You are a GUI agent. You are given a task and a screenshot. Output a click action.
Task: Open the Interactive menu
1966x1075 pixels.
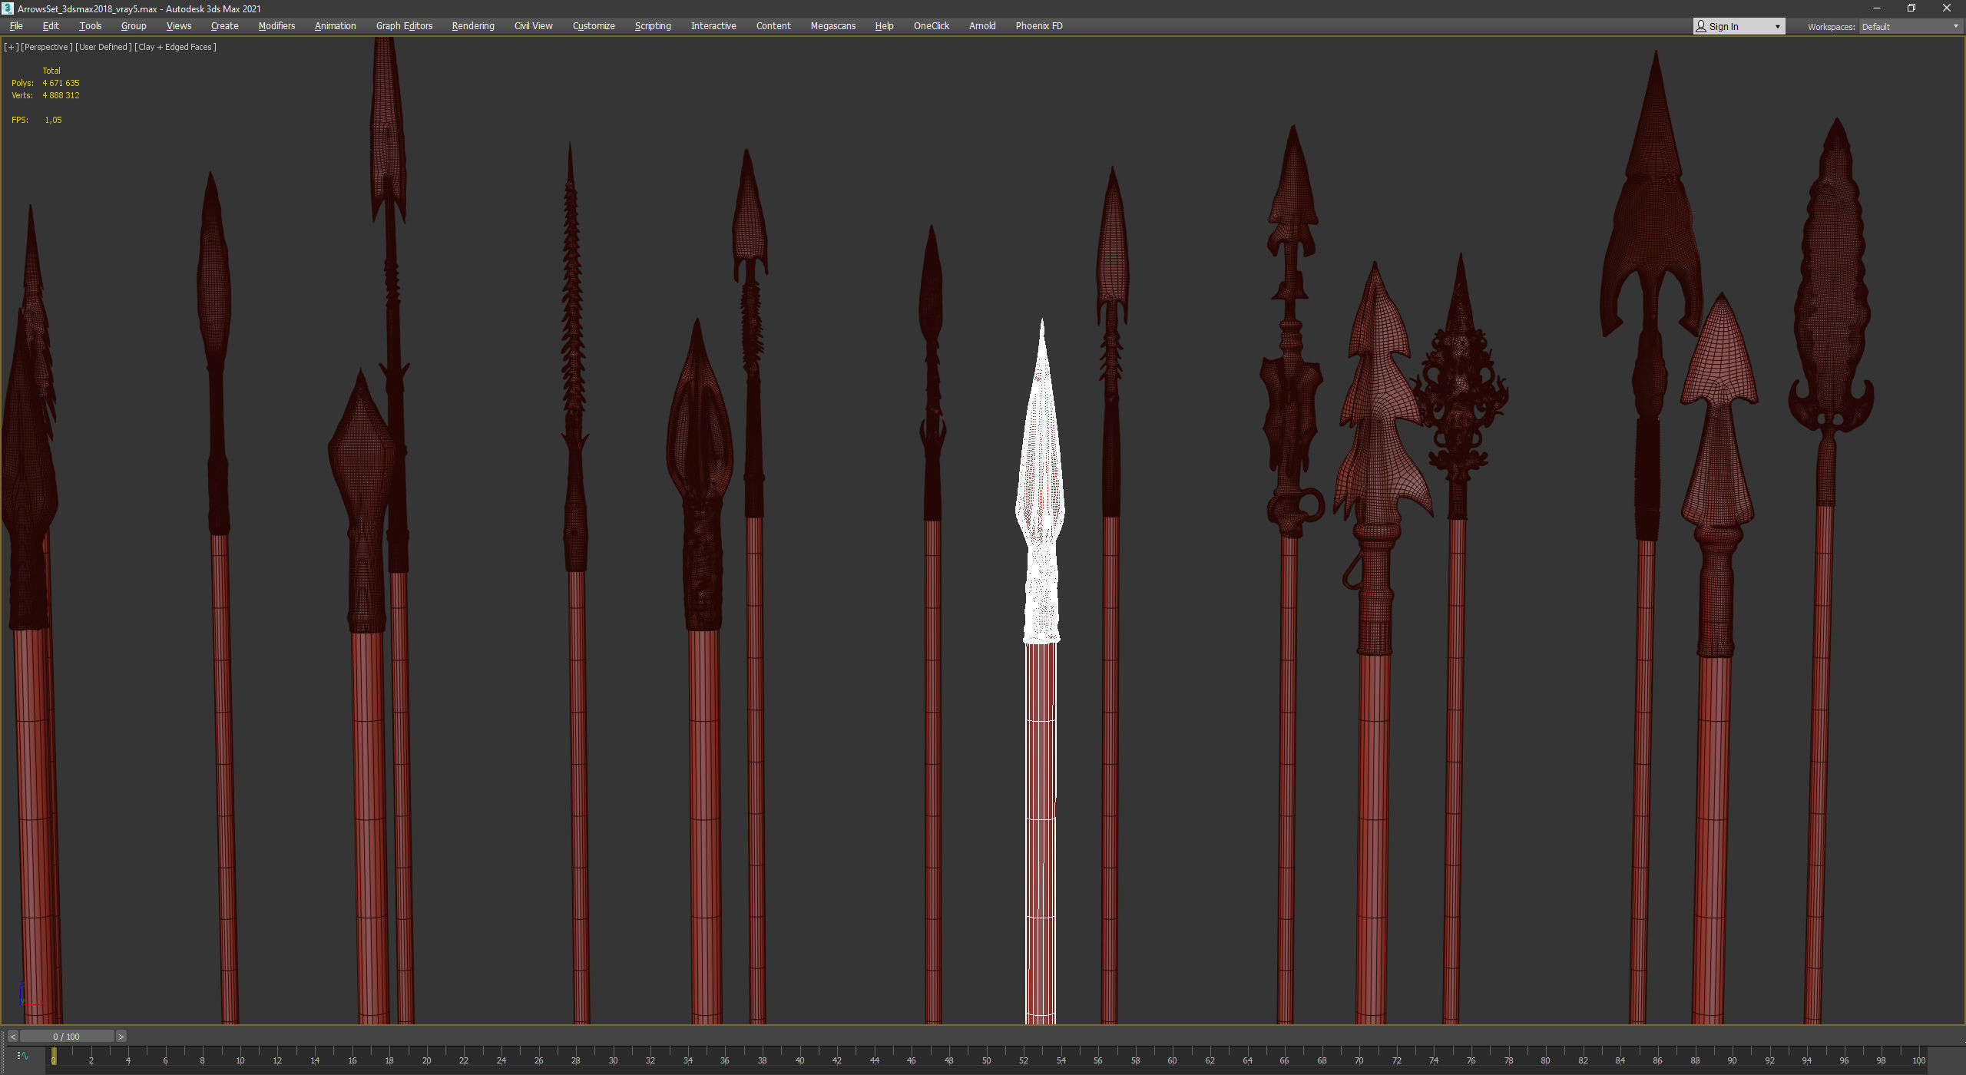[713, 26]
